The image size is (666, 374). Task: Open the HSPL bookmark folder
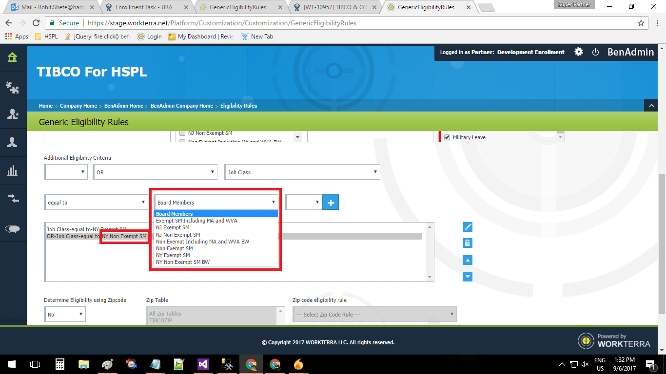tap(46, 37)
